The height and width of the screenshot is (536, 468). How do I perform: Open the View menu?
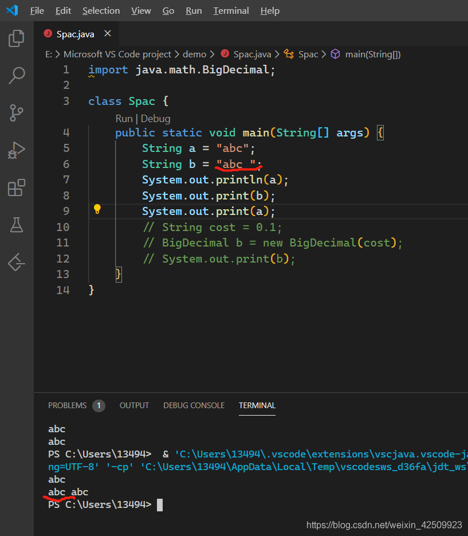141,10
